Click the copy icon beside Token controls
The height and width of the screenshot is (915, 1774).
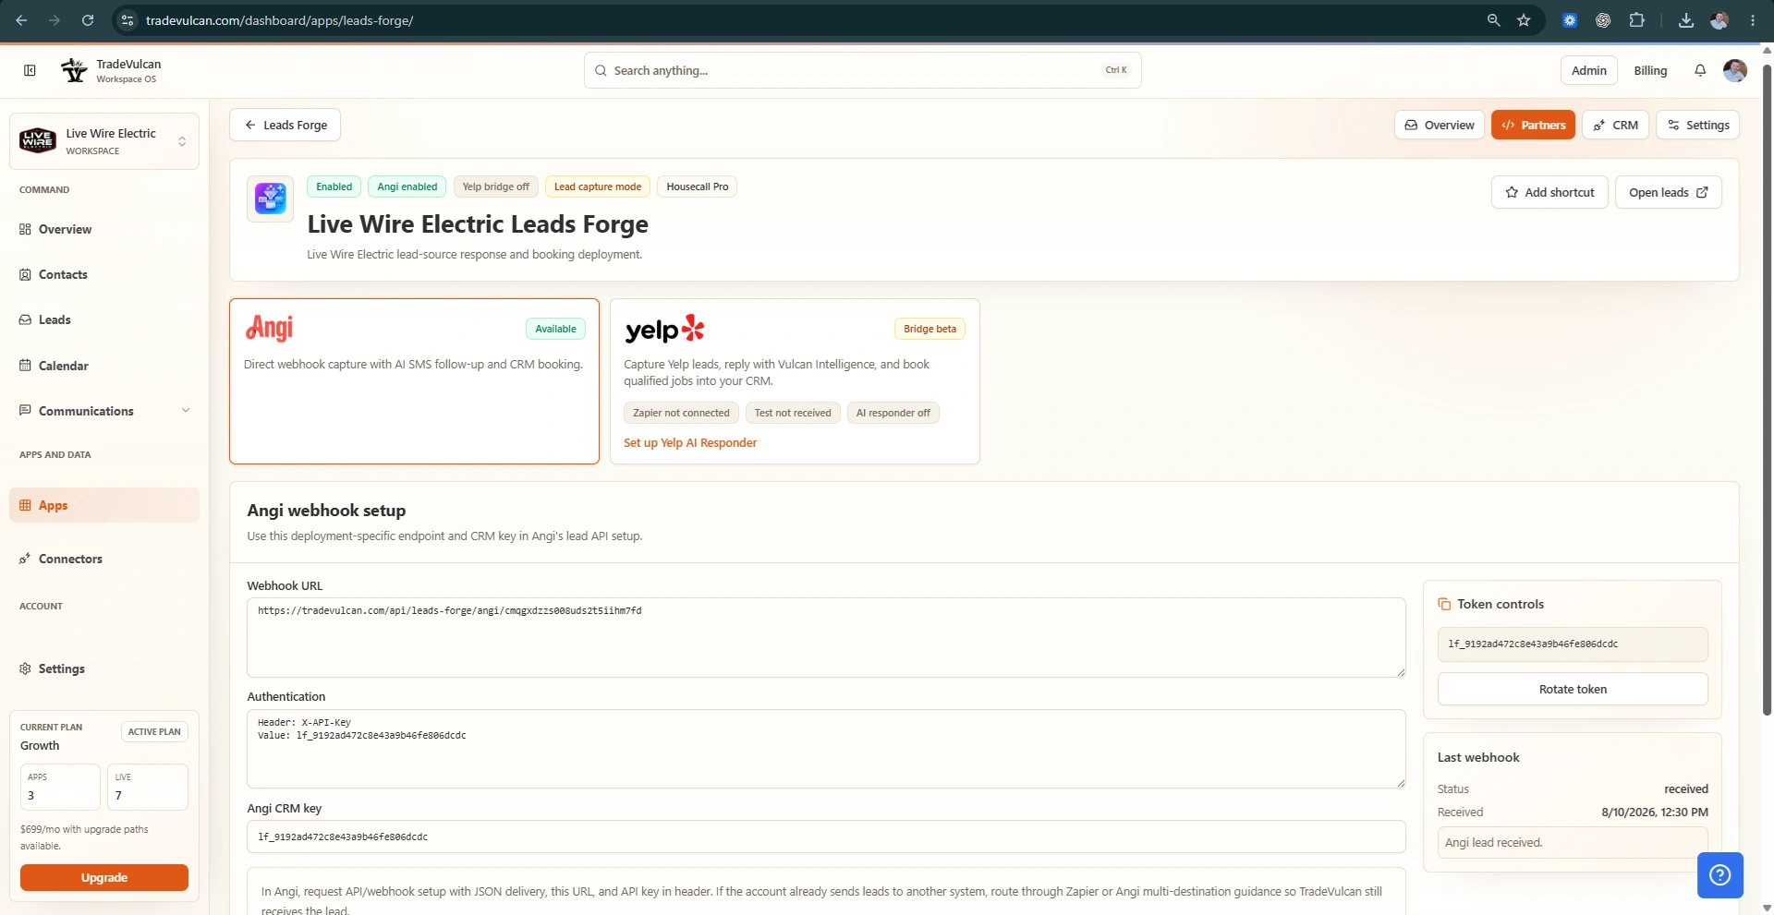click(1444, 604)
